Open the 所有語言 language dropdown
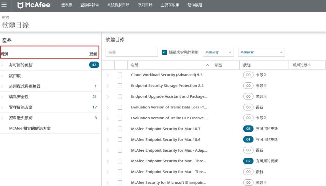This screenshot has height=186, width=326. click(x=261, y=52)
